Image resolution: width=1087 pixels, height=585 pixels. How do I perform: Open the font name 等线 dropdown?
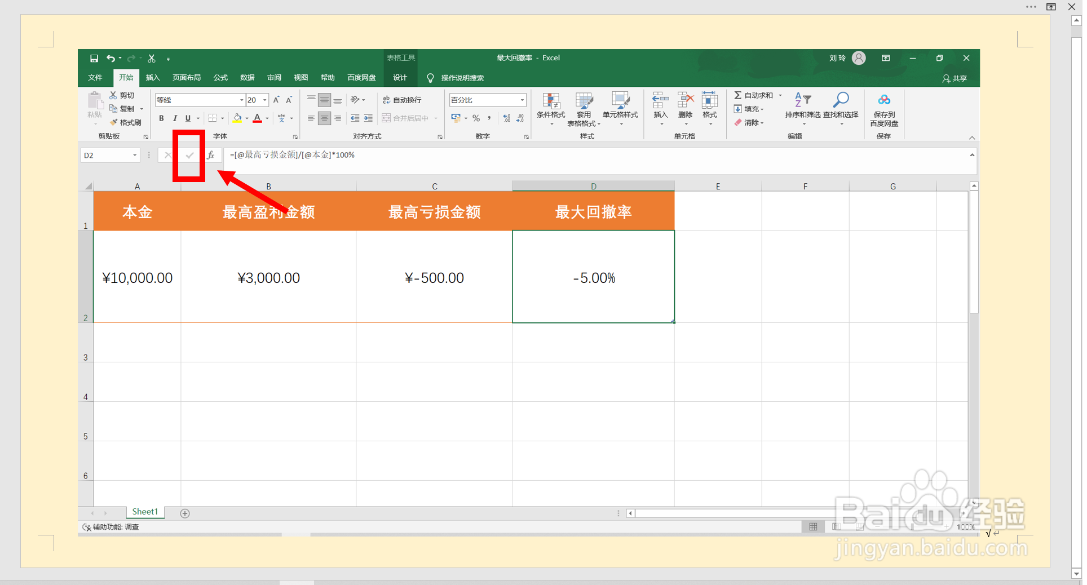coord(242,100)
